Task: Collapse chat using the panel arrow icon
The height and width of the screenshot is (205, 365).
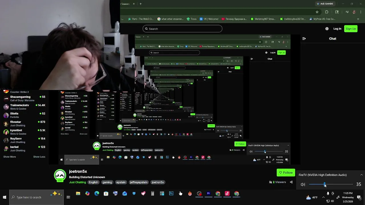Action: point(304,38)
